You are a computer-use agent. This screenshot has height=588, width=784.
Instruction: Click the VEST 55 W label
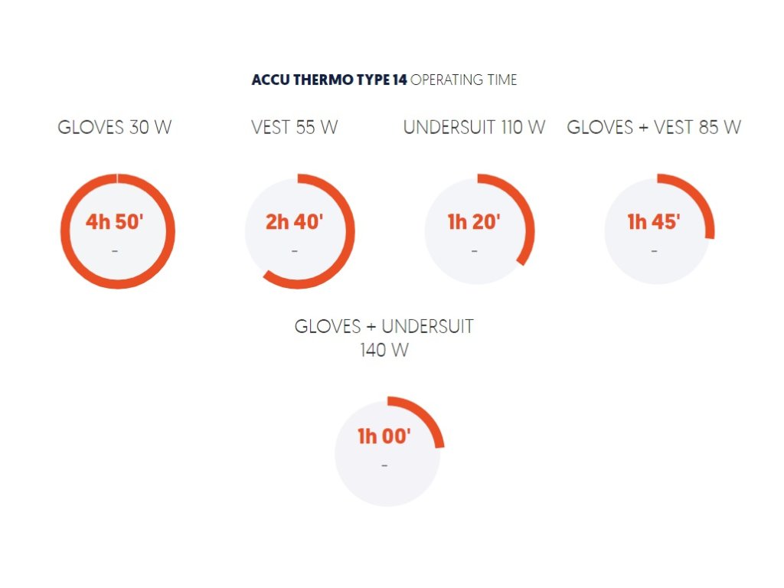pyautogui.click(x=295, y=127)
